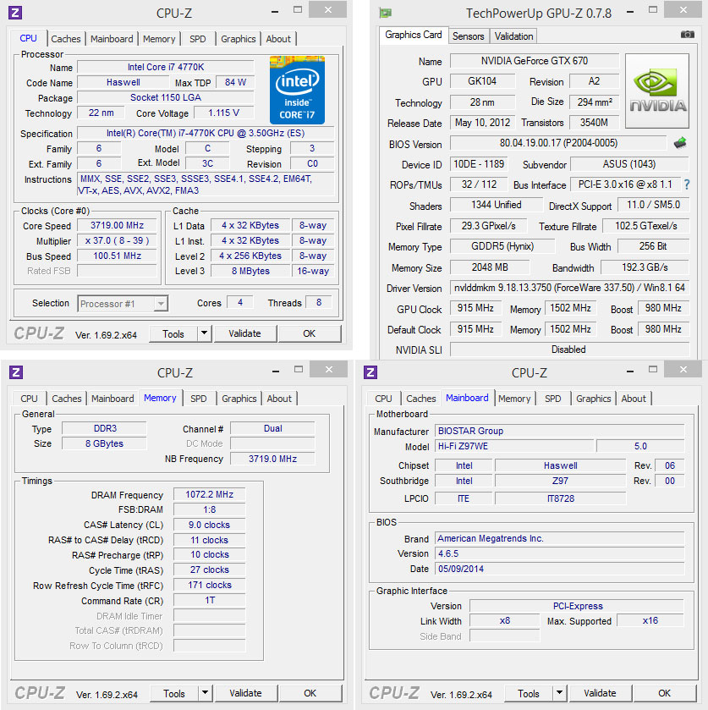The height and width of the screenshot is (710, 708).
Task: Open the Processor #1 selection dropdown
Action: 123,304
